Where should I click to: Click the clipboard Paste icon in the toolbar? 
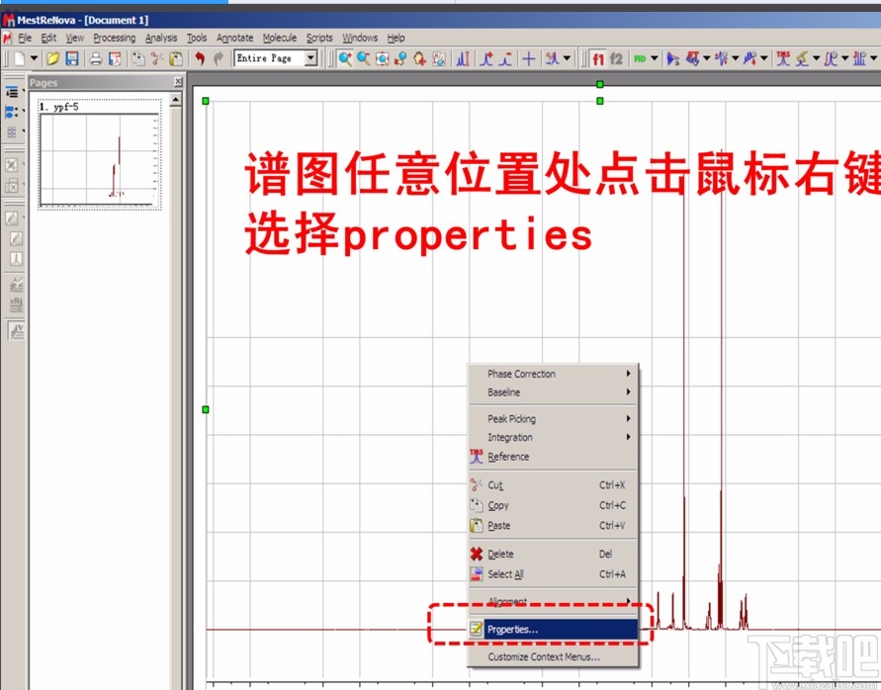[x=176, y=58]
